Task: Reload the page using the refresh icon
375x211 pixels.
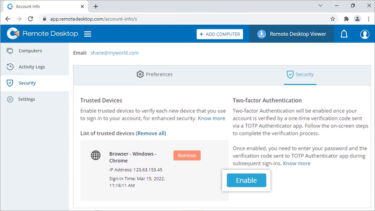Action: coord(31,19)
